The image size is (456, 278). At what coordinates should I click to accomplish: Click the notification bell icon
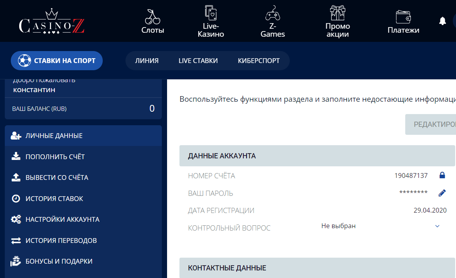pyautogui.click(x=442, y=21)
